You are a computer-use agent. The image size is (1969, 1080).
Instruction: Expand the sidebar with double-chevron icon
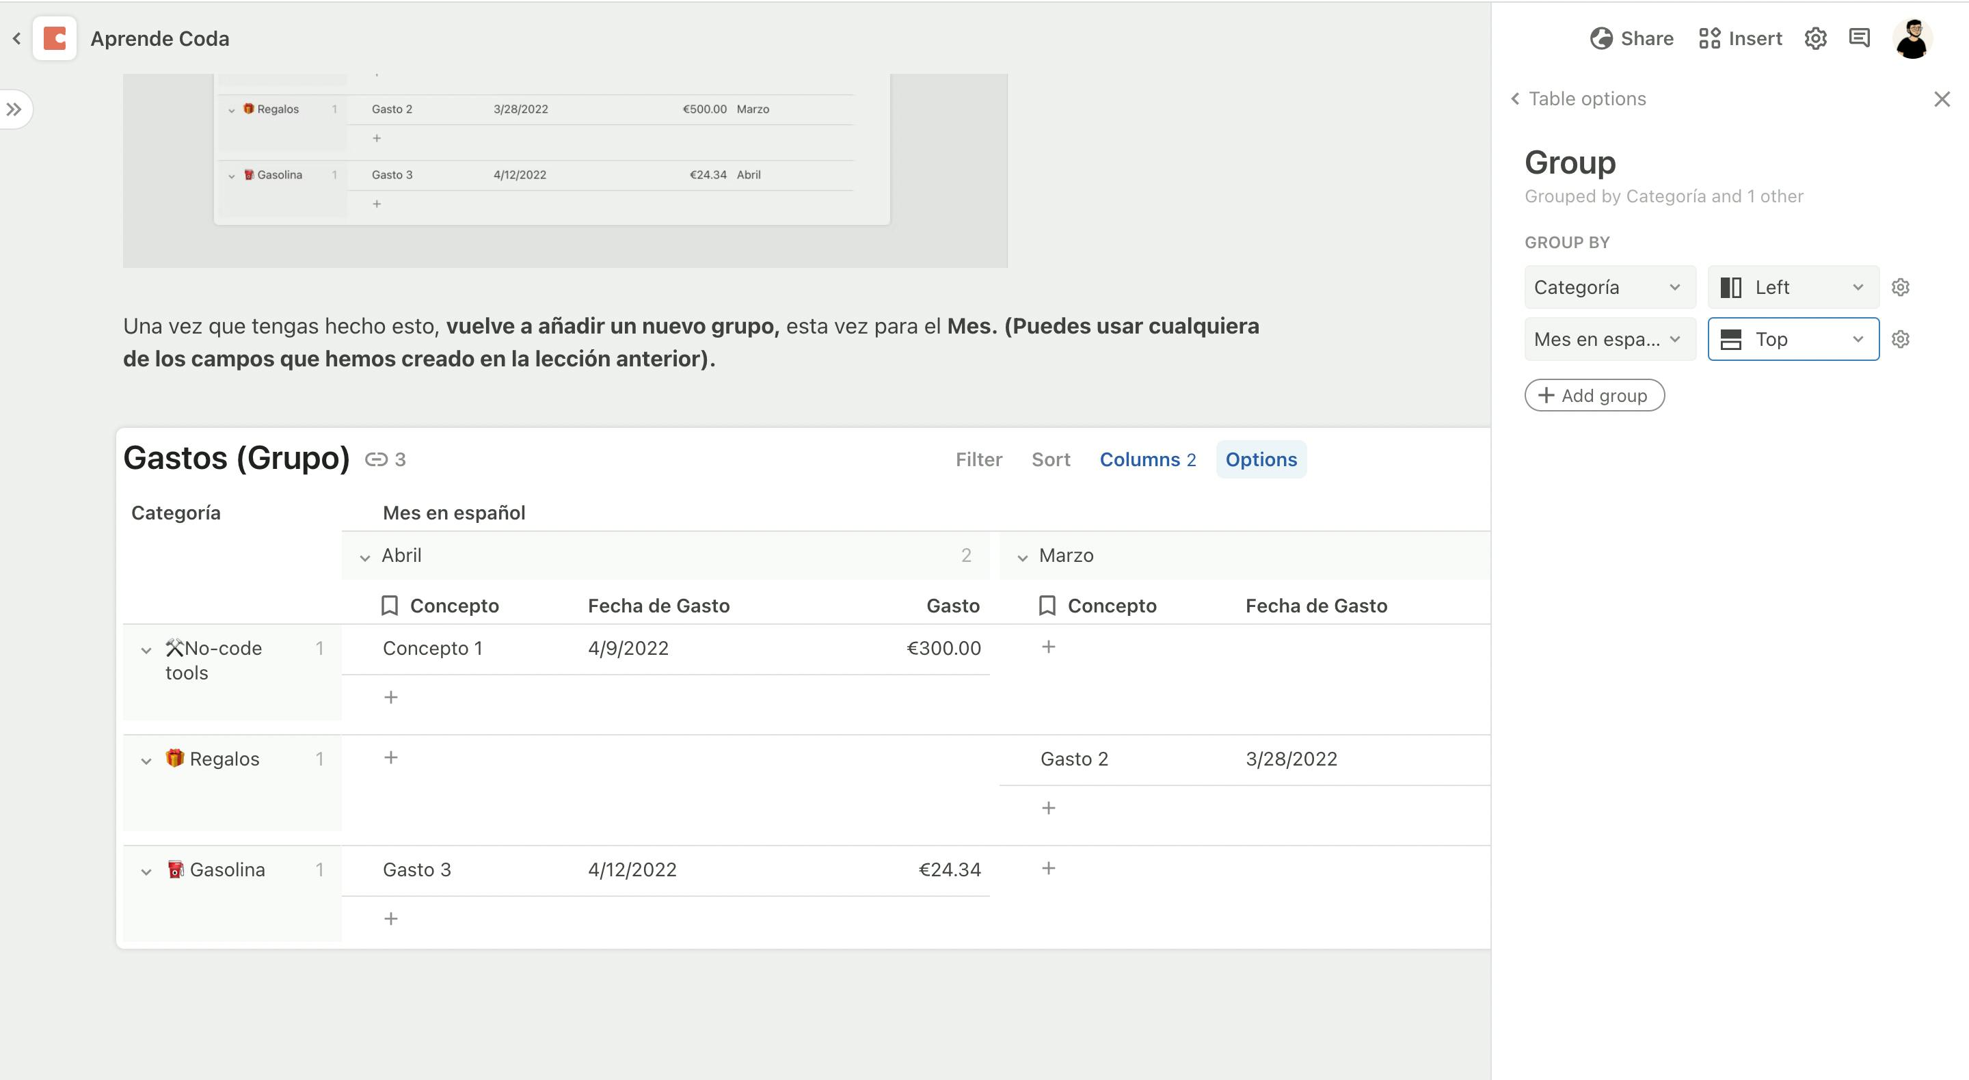(x=14, y=109)
